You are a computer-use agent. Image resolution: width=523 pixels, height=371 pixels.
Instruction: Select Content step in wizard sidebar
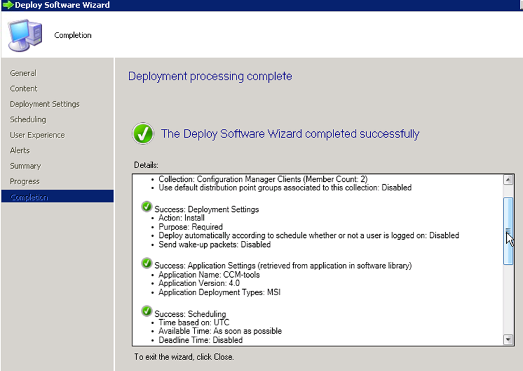pyautogui.click(x=24, y=89)
